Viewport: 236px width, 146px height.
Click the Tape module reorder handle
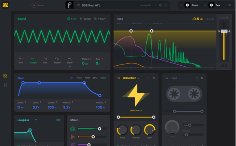197,78
